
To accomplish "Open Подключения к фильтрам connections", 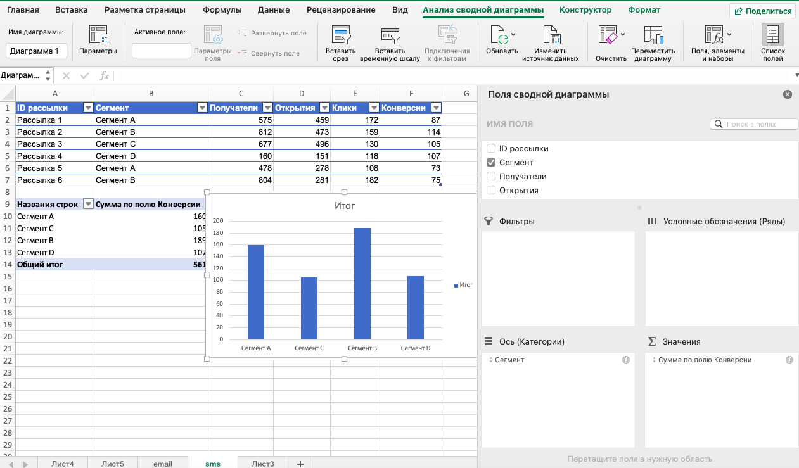I will point(447,43).
